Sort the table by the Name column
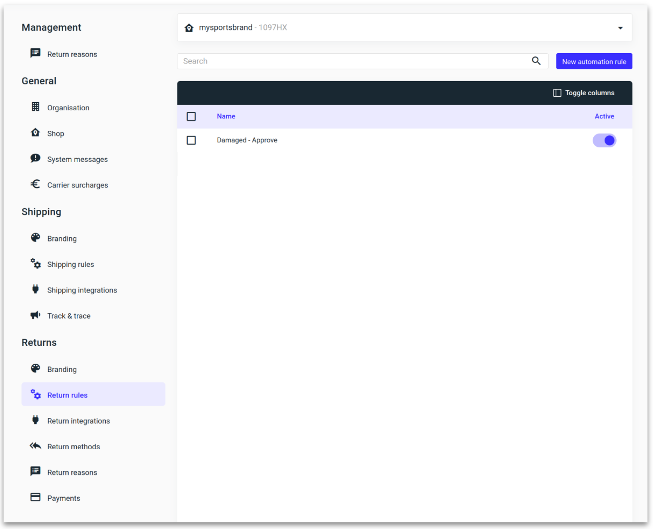Image resolution: width=653 pixels, height=529 pixels. (x=225, y=116)
